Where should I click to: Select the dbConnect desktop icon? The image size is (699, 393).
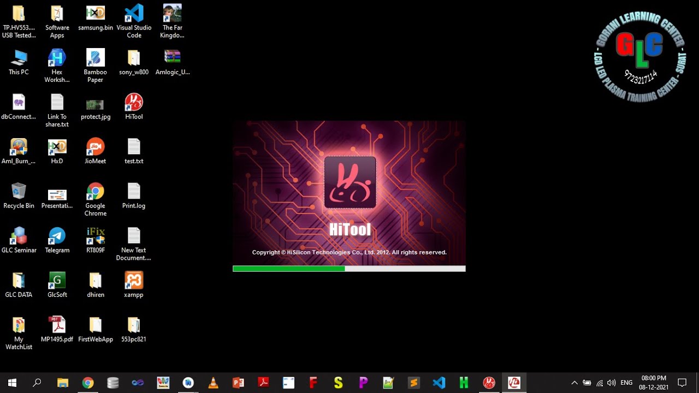point(19,106)
